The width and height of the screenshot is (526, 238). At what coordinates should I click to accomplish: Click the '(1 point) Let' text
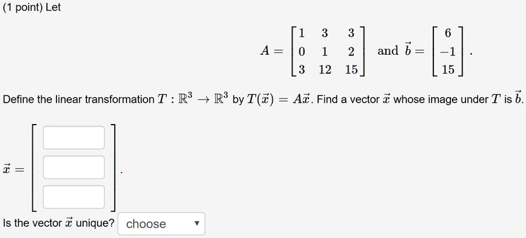click(x=32, y=7)
